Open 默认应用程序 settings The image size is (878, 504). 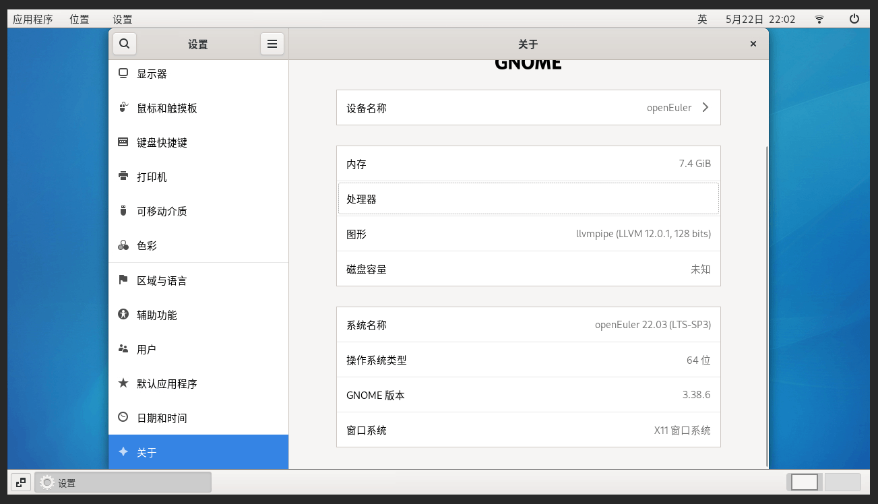click(198, 383)
